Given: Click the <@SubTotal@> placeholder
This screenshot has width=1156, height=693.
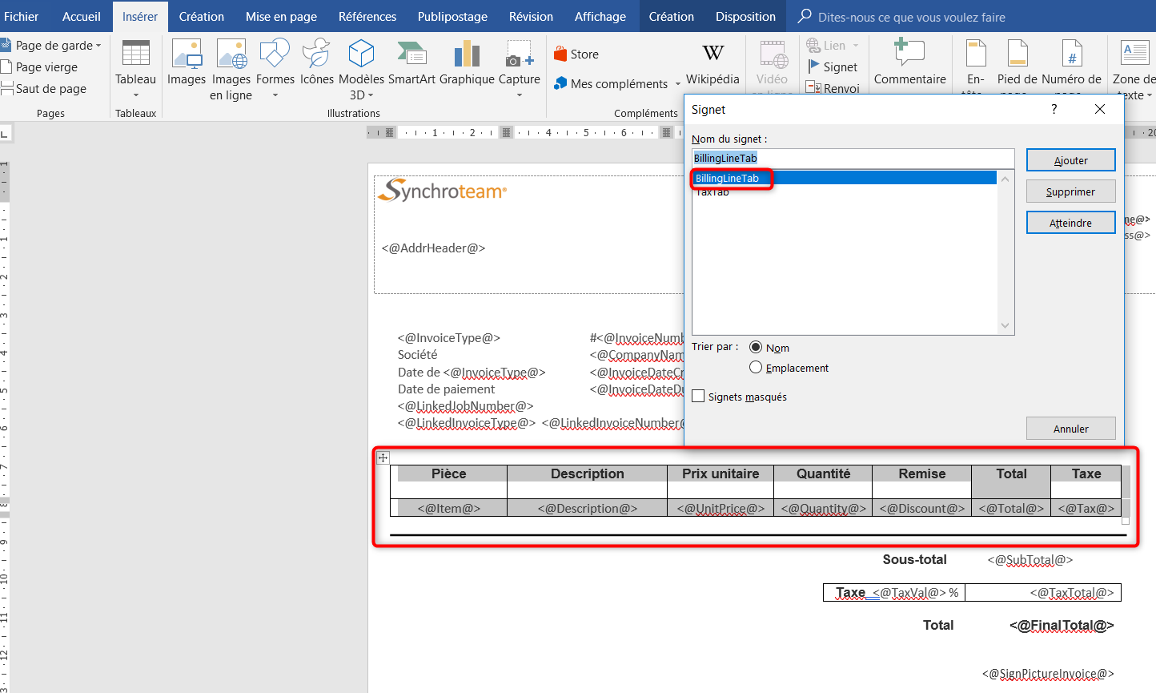Looking at the screenshot, I should coord(1030,559).
